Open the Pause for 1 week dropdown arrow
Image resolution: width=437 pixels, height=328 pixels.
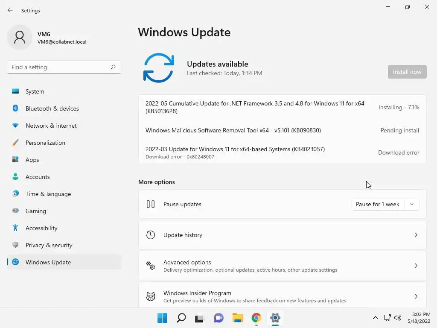(x=412, y=204)
